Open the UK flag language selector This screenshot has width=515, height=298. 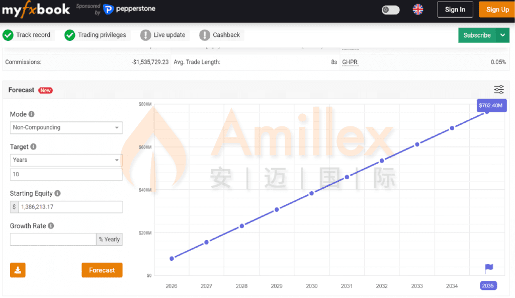pos(417,10)
